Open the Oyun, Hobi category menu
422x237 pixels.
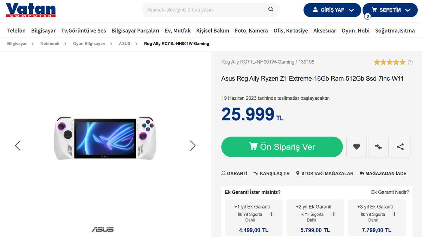(x=356, y=31)
